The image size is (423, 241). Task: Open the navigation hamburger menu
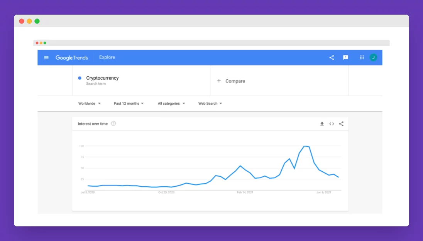pos(46,57)
